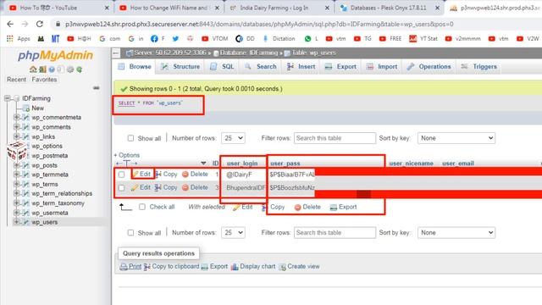
Task: Open the Triggers tab
Action: coord(478,67)
